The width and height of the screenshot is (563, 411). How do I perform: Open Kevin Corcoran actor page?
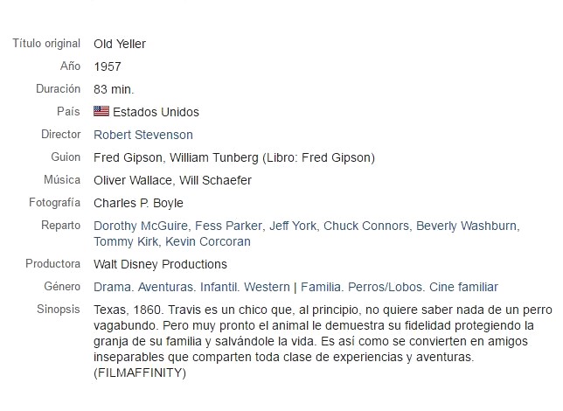click(208, 241)
